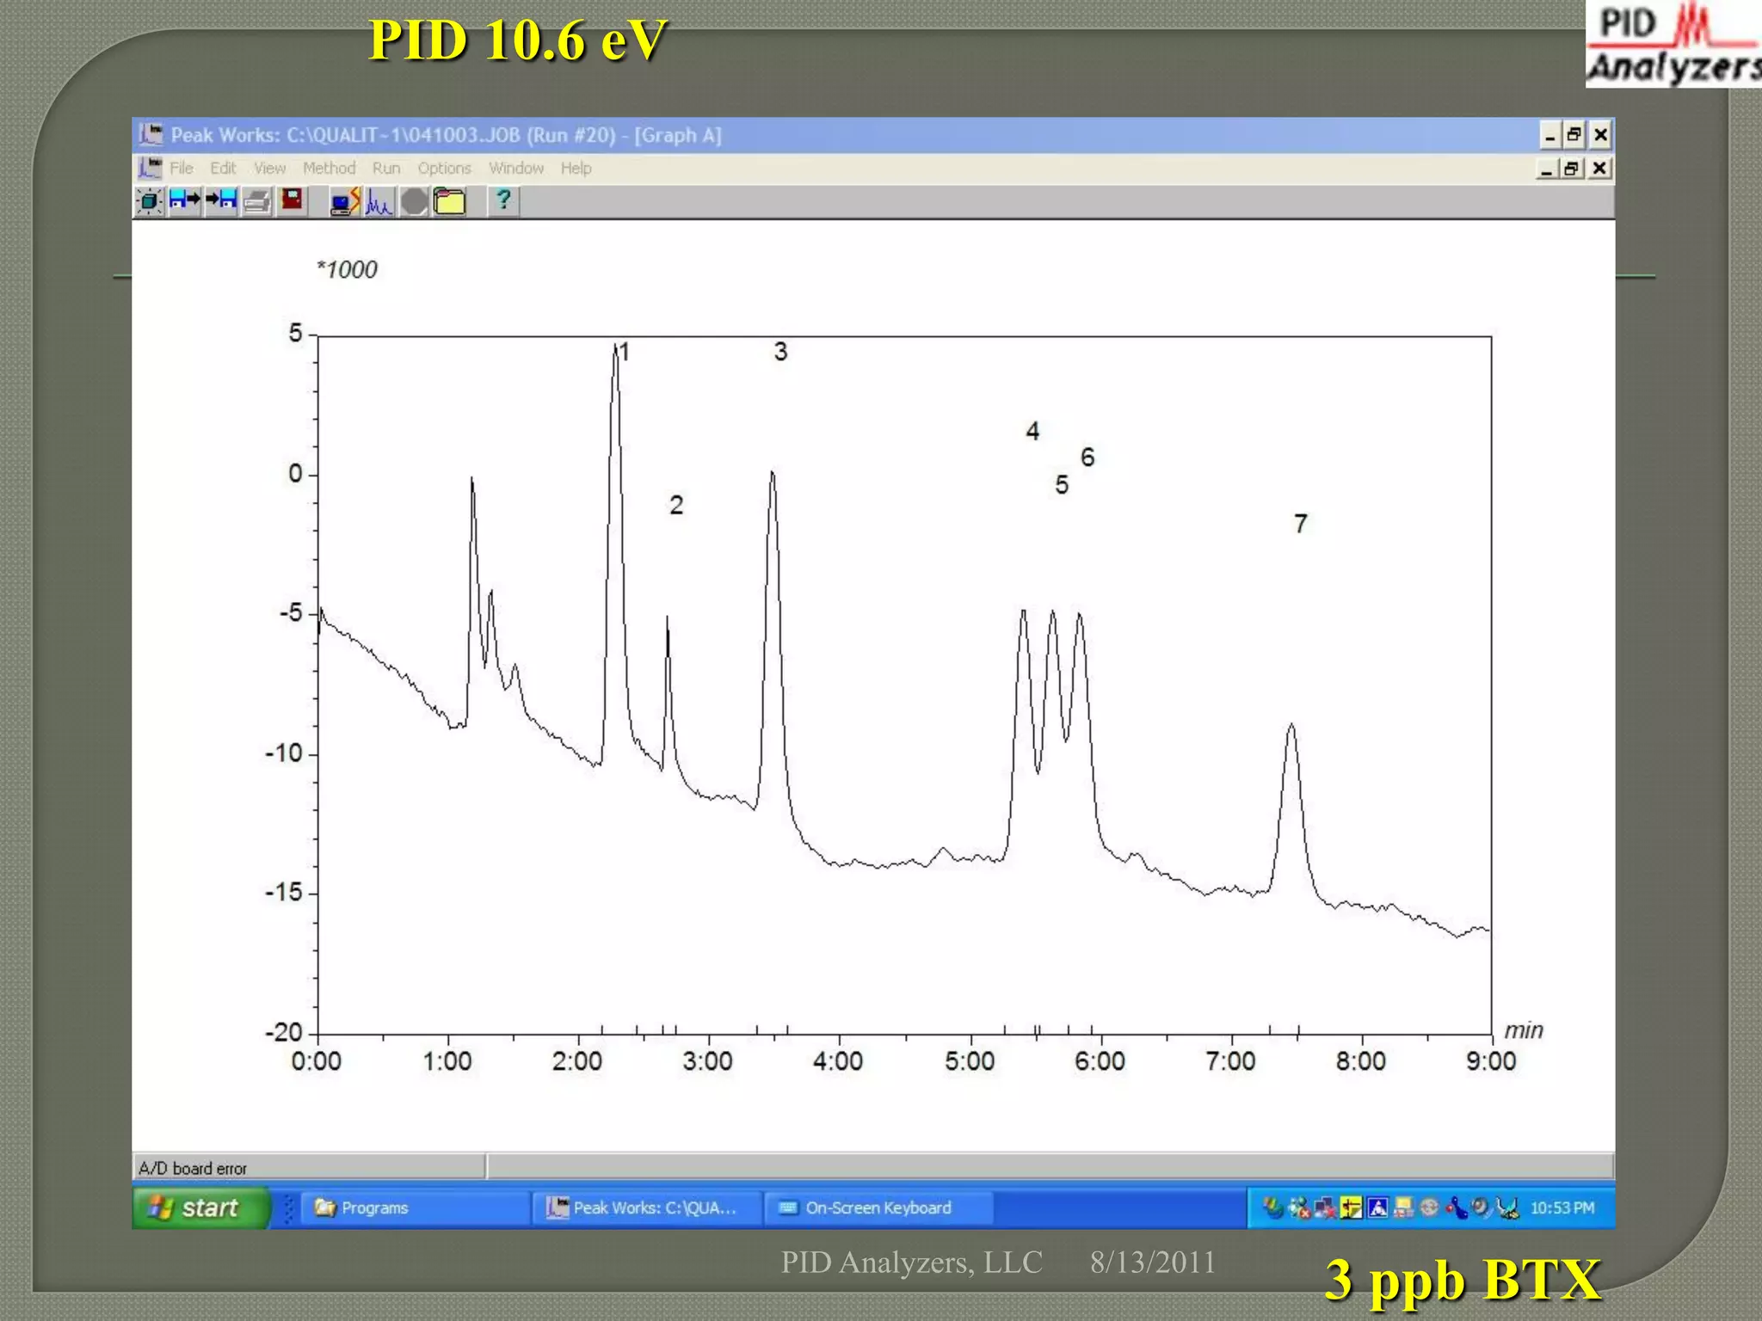This screenshot has width=1762, height=1321.
Task: Click the computer with lightning bolt icon
Action: click(345, 202)
